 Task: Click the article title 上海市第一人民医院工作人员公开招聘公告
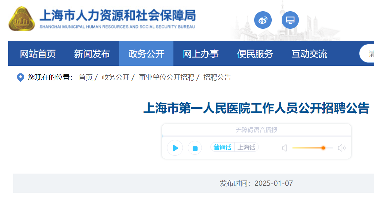(257, 108)
